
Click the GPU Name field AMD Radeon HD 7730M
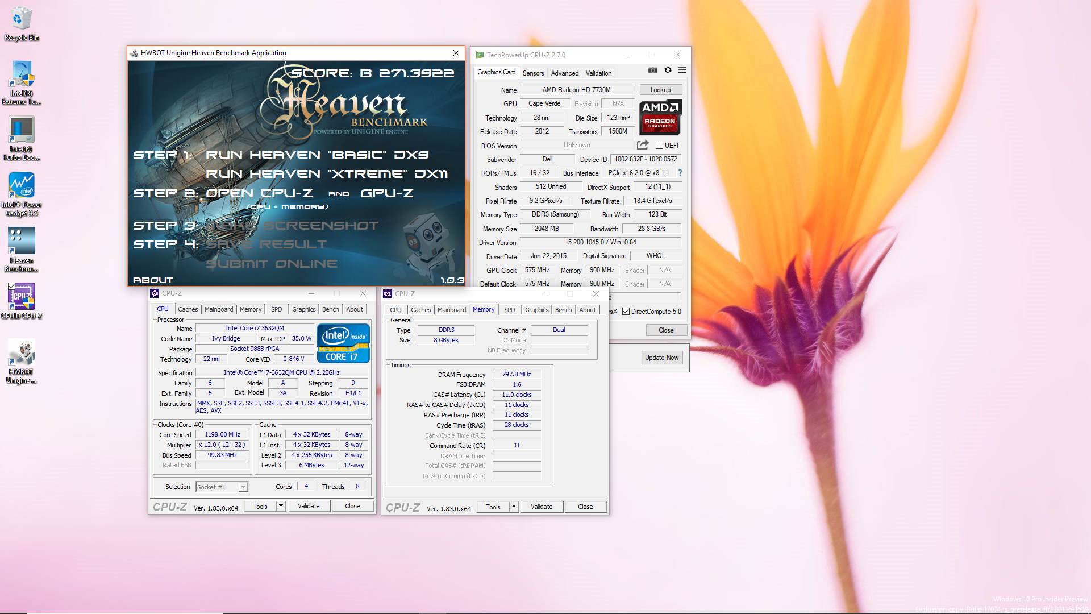point(576,90)
